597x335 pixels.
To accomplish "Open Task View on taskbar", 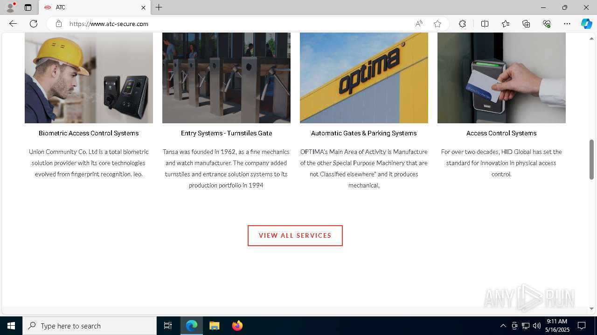I will 168,326.
